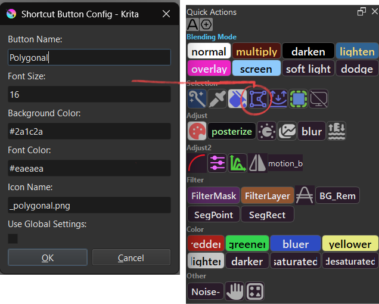
Task: Set blending mode to soft light
Action: (x=308, y=69)
